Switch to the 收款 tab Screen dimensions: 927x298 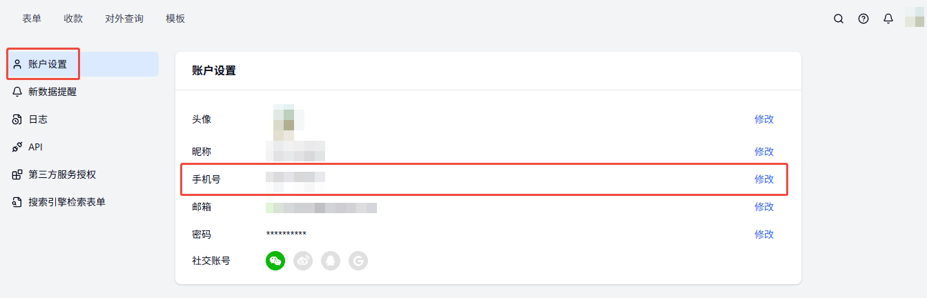click(x=73, y=19)
